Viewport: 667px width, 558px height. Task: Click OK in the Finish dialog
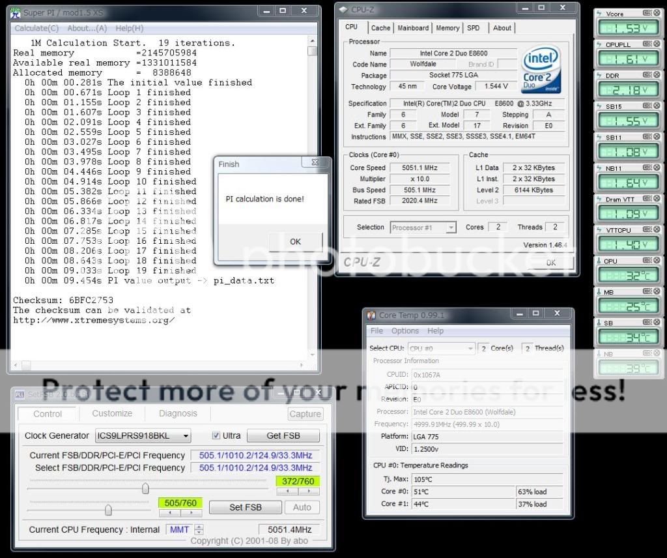tap(295, 242)
